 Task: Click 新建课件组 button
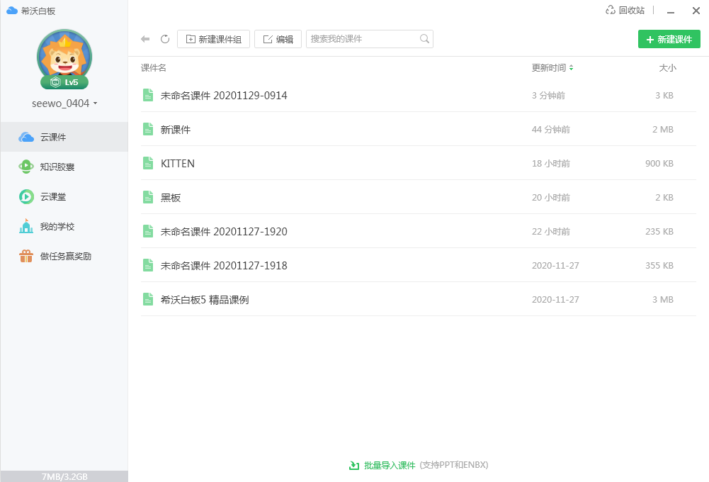pos(213,40)
